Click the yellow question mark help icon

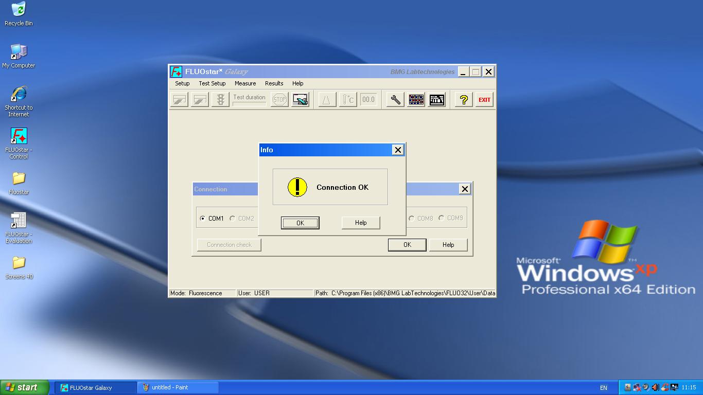click(464, 100)
